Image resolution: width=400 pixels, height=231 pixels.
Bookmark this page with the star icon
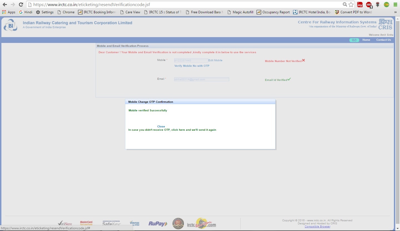[351, 4]
